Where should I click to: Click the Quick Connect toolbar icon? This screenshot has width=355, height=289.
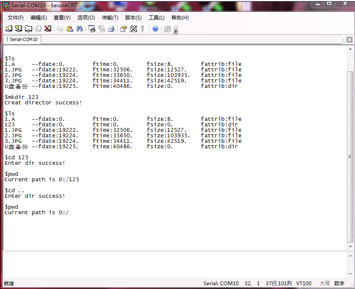[x=19, y=29]
